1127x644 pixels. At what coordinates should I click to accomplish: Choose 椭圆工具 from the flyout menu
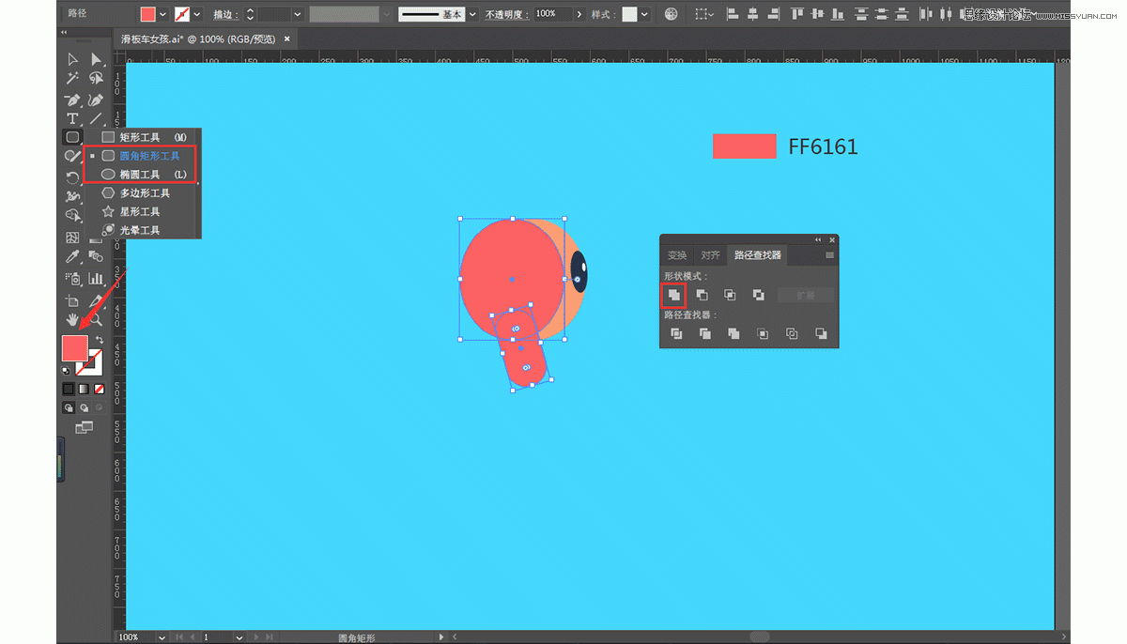click(x=140, y=175)
